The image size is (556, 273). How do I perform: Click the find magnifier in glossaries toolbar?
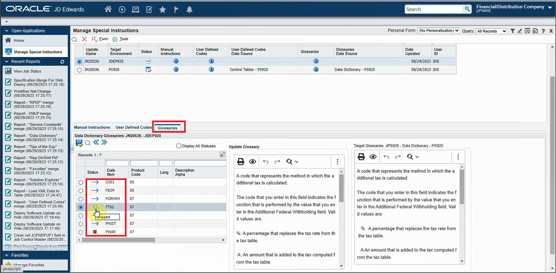[88, 143]
